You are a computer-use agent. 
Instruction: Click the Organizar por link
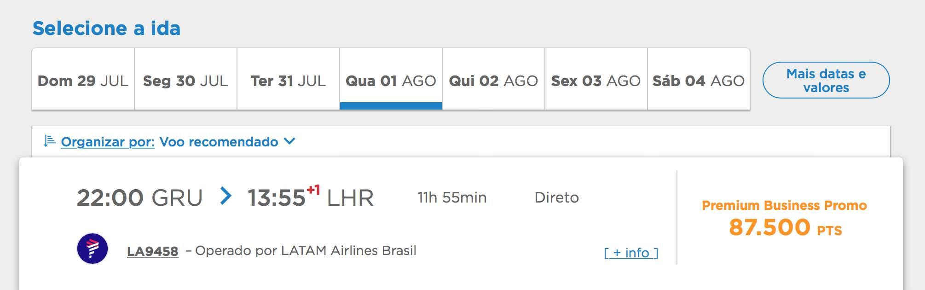108,142
